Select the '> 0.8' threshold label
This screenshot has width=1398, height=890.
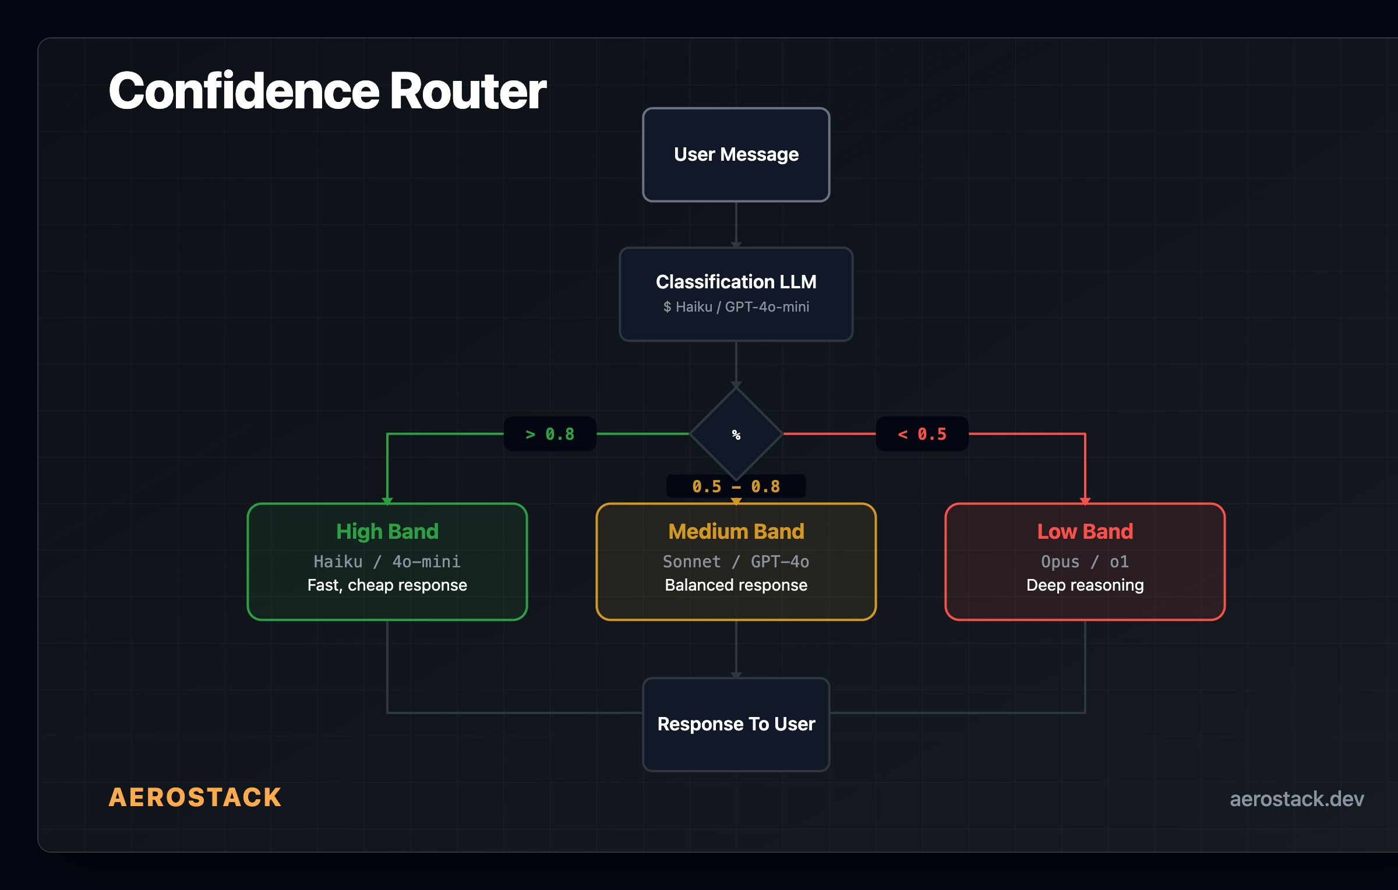coord(549,433)
